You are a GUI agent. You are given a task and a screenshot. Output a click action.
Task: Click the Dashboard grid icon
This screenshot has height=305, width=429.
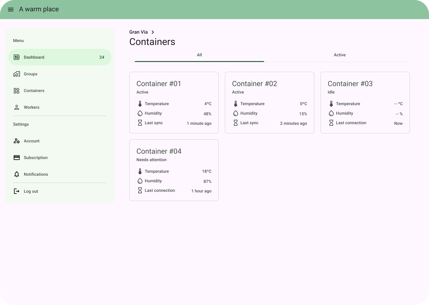[17, 57]
